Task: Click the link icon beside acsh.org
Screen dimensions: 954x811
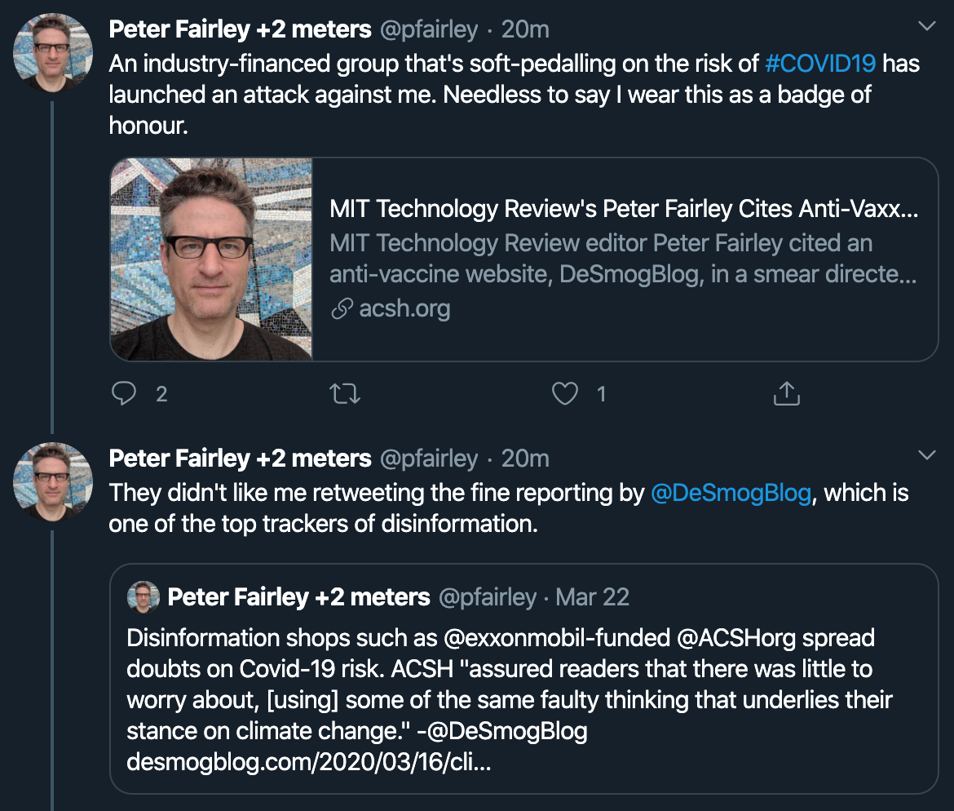Action: click(342, 308)
